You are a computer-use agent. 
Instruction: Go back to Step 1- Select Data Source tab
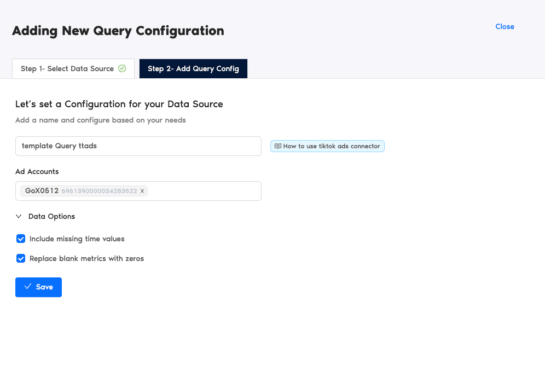point(67,69)
